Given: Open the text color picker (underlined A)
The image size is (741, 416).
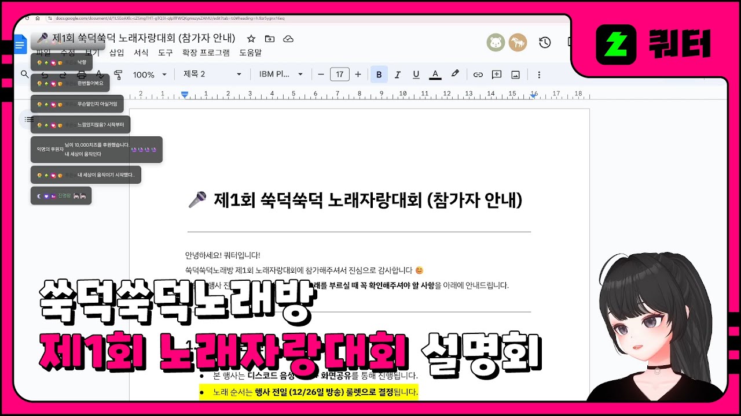Looking at the screenshot, I should pyautogui.click(x=435, y=75).
